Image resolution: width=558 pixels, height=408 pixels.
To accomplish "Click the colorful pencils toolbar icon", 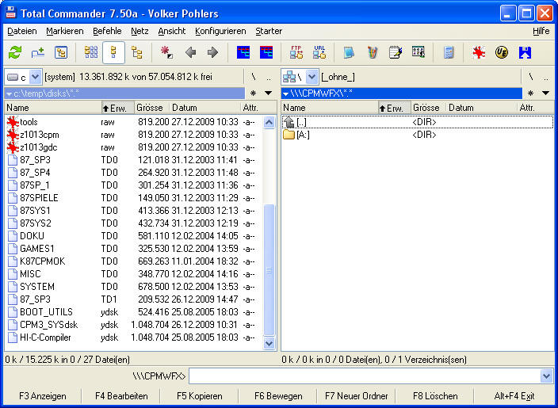I will pos(373,52).
